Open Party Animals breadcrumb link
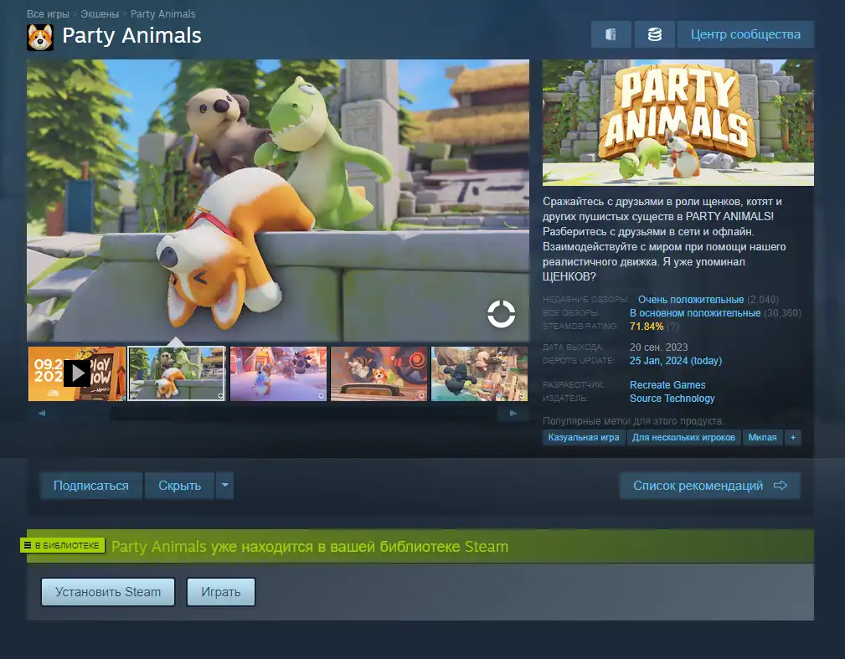The height and width of the screenshot is (659, 845). click(x=162, y=14)
